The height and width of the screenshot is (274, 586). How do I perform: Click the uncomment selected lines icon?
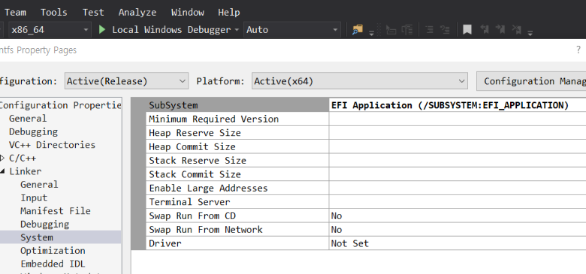445,29
